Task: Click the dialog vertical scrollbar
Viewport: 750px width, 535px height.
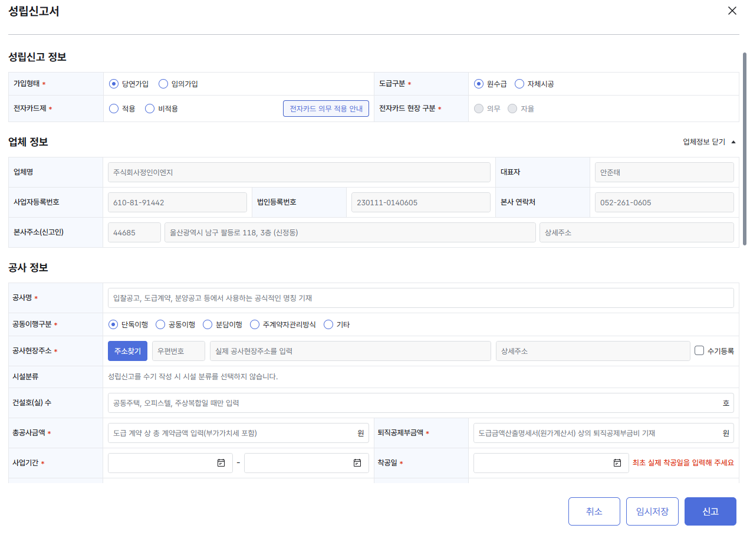Action: [x=745, y=149]
